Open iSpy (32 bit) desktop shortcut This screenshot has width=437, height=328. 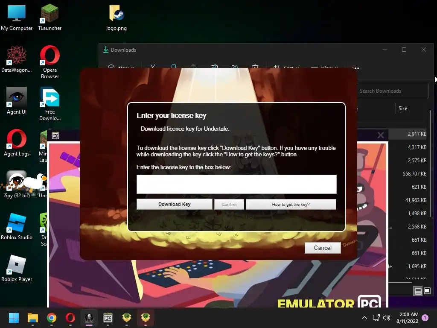(17, 184)
